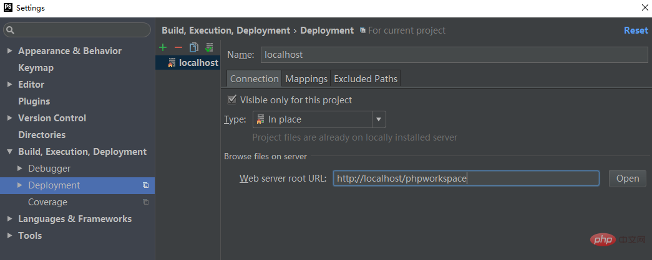Expand the Languages & Frameworks section
Image resolution: width=652 pixels, height=260 pixels.
click(x=10, y=219)
